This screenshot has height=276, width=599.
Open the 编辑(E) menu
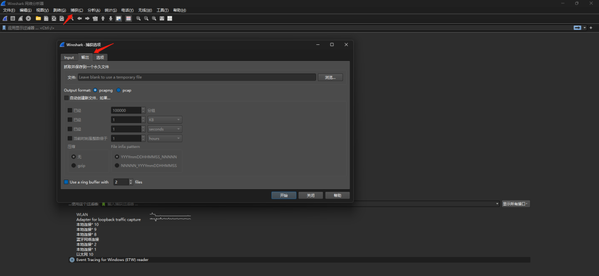[26, 10]
